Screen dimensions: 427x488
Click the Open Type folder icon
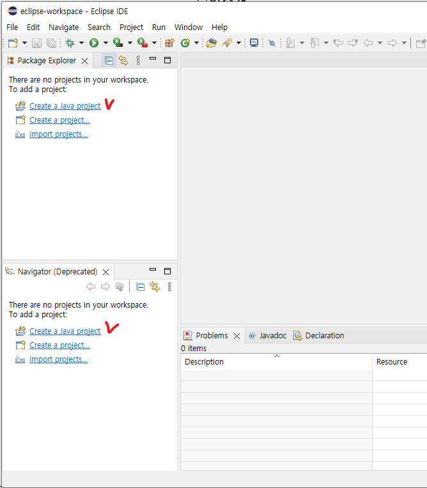click(x=211, y=43)
